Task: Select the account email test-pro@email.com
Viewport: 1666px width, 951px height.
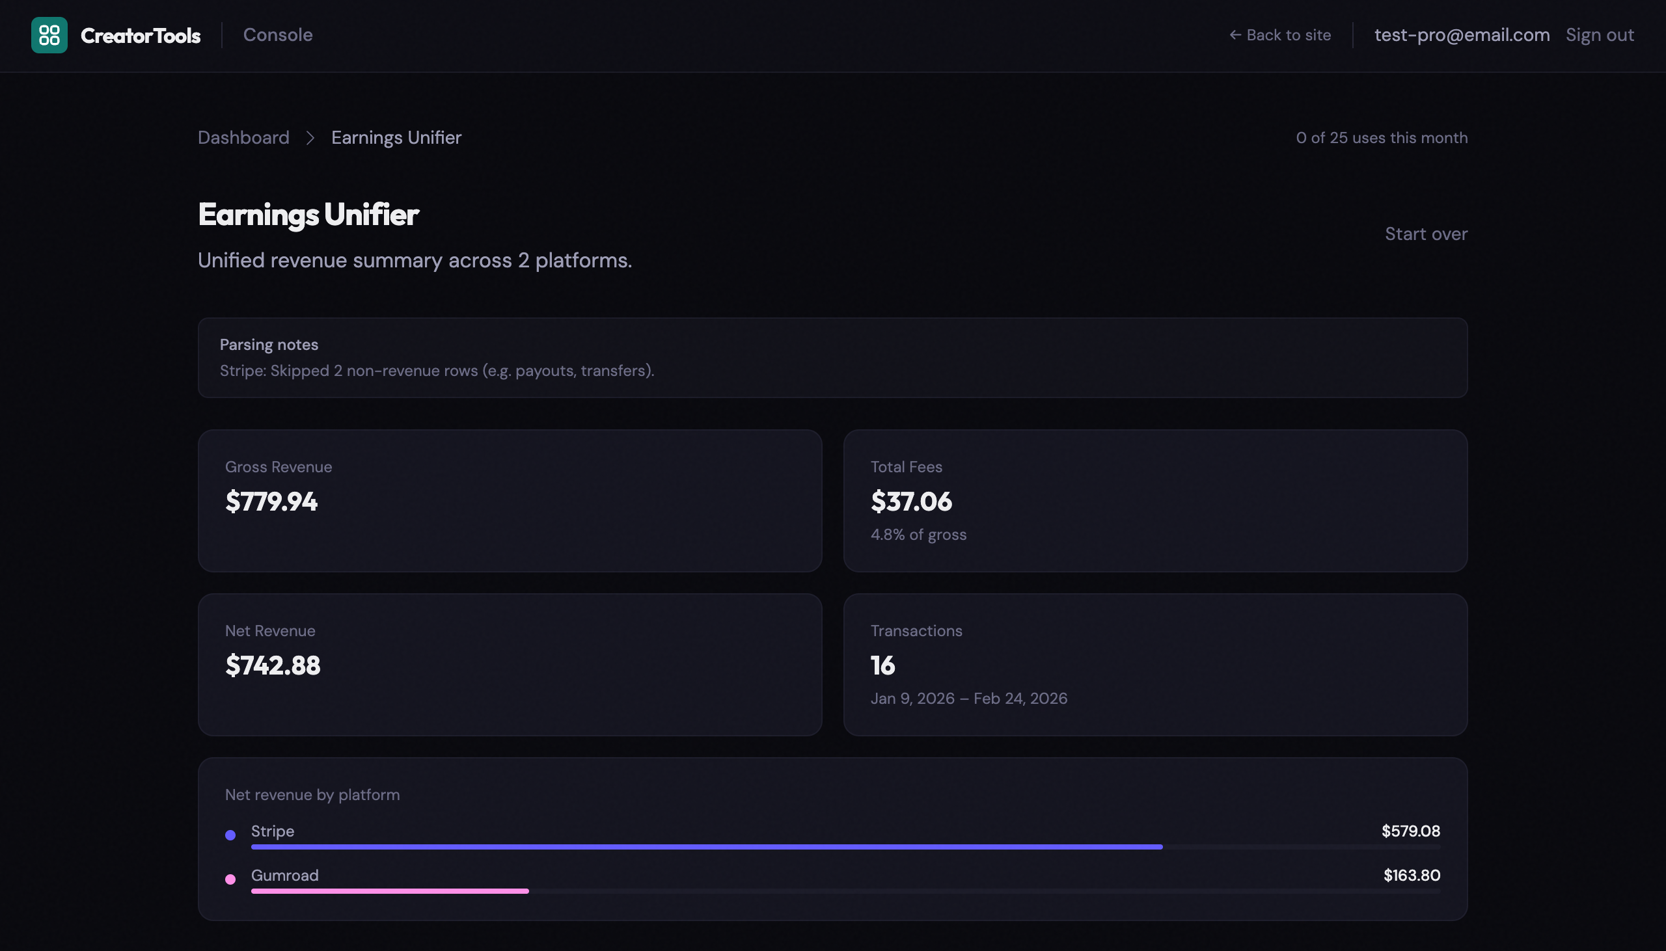Action: [1461, 34]
